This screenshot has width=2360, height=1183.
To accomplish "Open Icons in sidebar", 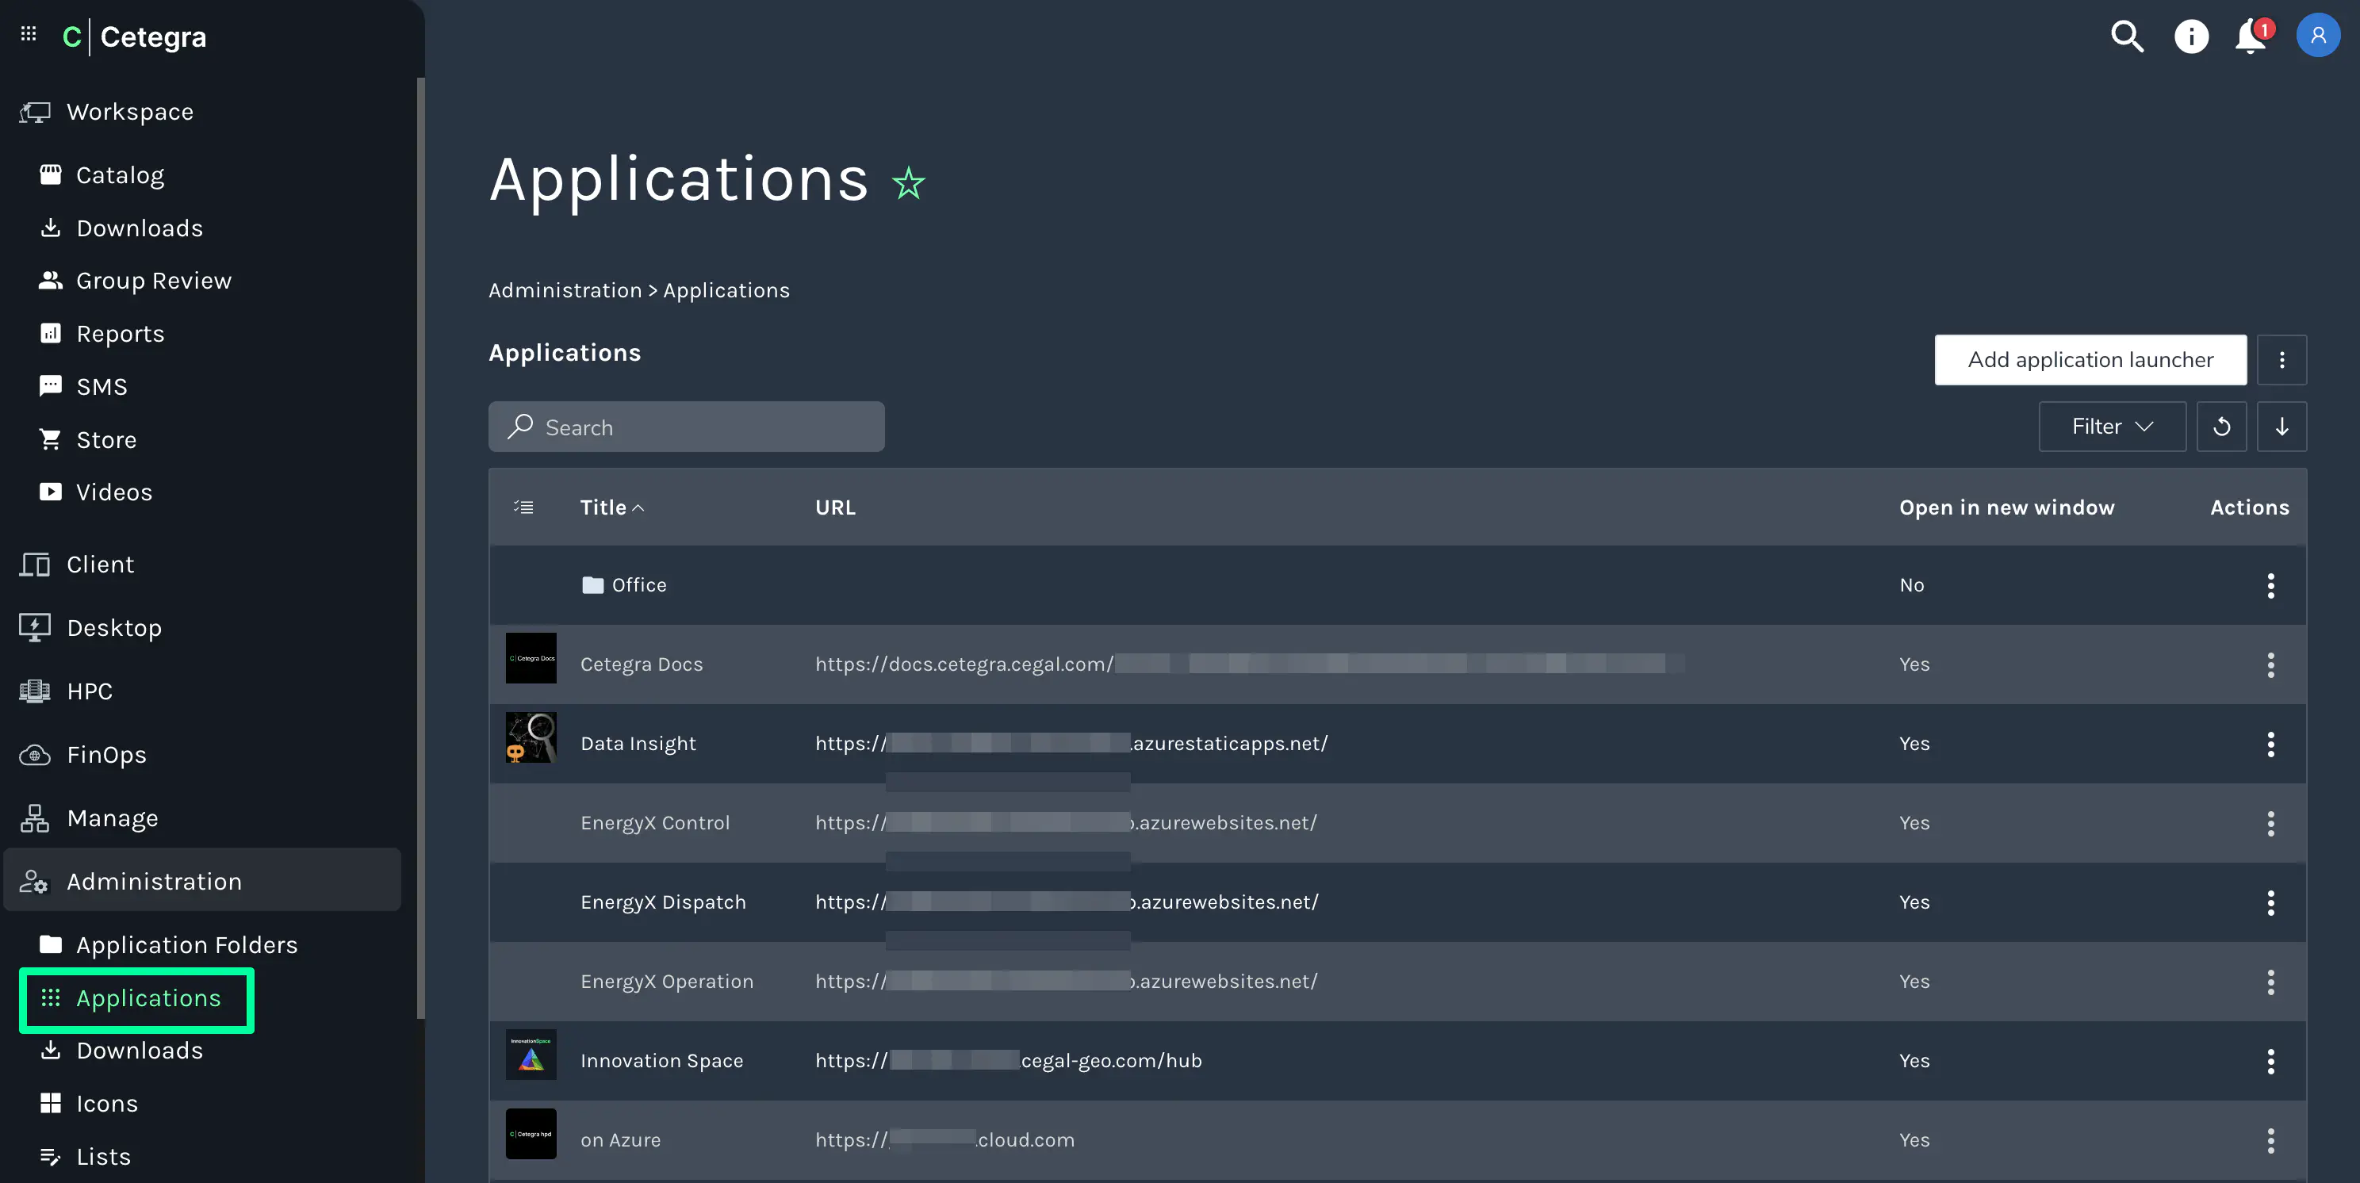I will click(106, 1103).
